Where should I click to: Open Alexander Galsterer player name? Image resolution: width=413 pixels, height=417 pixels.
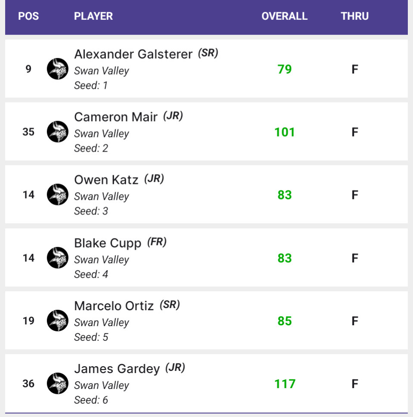coord(133,54)
